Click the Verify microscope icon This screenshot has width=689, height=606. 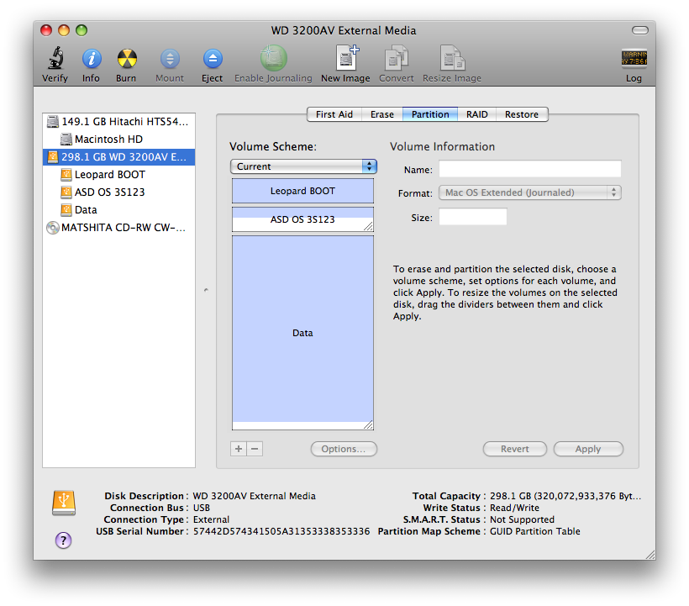55,60
